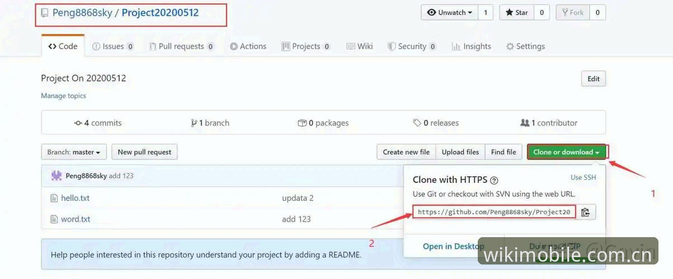Screen dimensions: 673x279
Task: Click the Create new file button
Action: [x=406, y=152]
